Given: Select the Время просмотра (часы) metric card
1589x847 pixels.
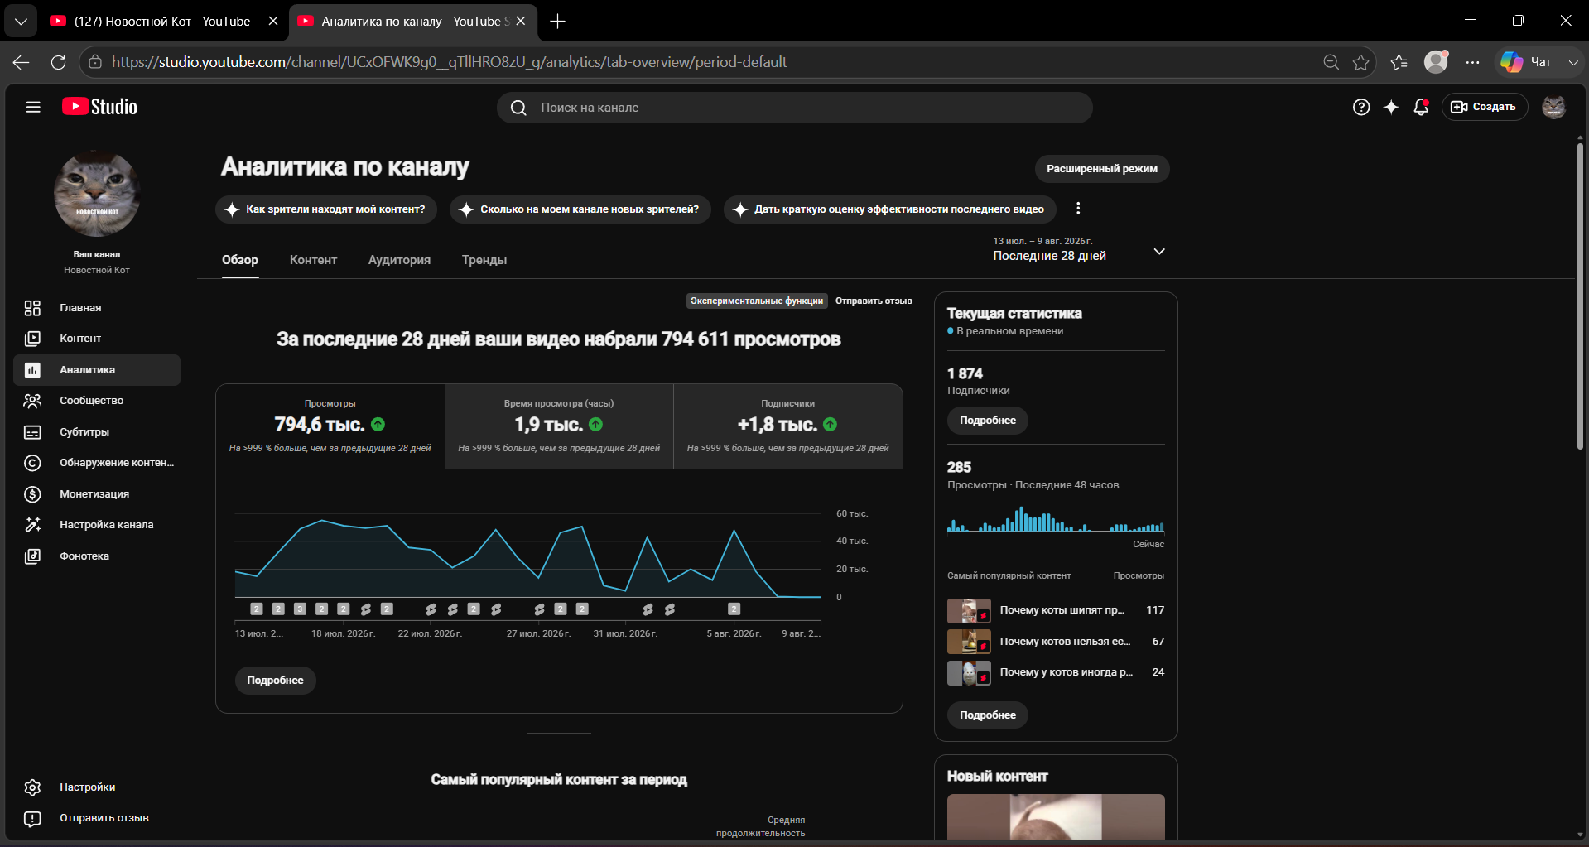Looking at the screenshot, I should coord(559,426).
